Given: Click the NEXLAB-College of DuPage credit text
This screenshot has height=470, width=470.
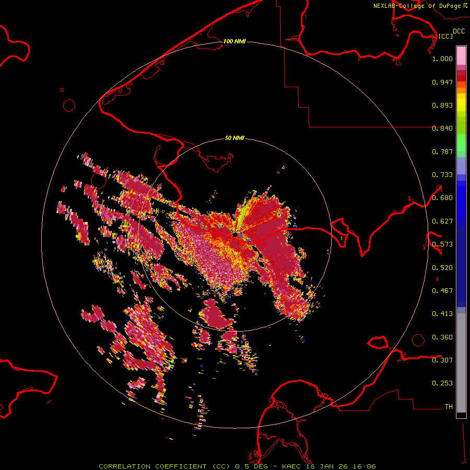Looking at the screenshot, I should (x=417, y=6).
